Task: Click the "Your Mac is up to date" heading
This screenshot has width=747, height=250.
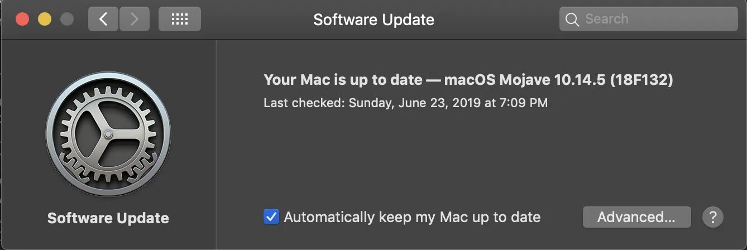Action: [x=343, y=80]
